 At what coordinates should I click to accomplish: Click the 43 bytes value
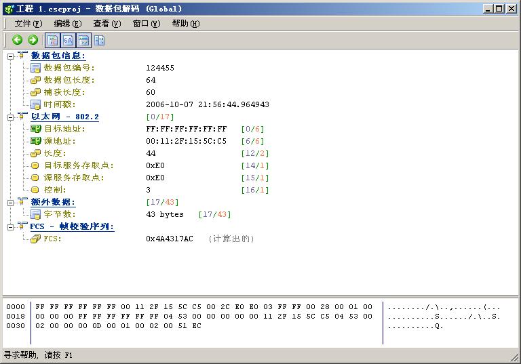click(x=165, y=214)
